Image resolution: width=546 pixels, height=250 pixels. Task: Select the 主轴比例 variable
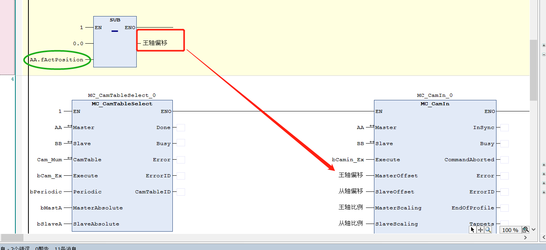351,207
